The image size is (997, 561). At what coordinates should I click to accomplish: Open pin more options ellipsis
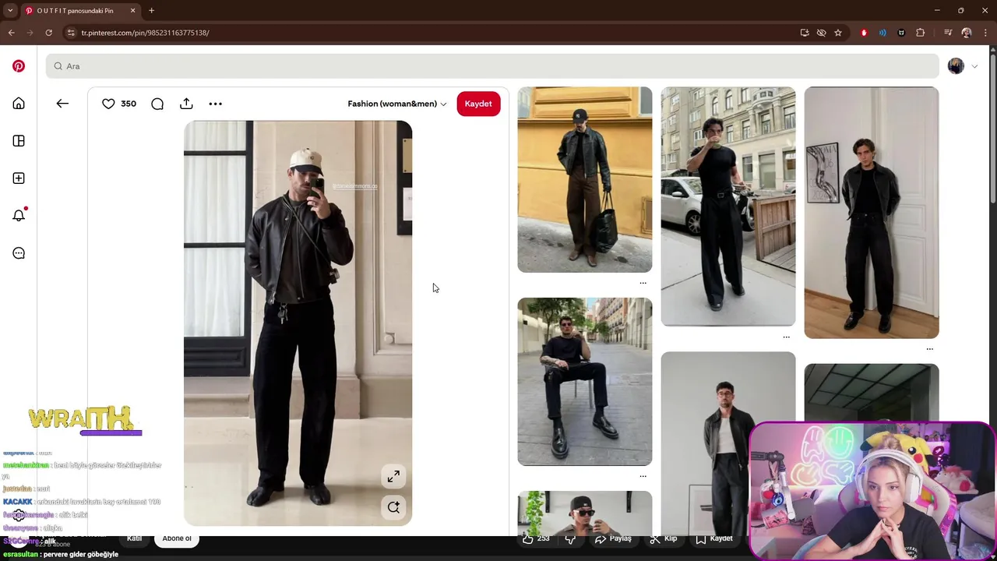click(x=216, y=104)
